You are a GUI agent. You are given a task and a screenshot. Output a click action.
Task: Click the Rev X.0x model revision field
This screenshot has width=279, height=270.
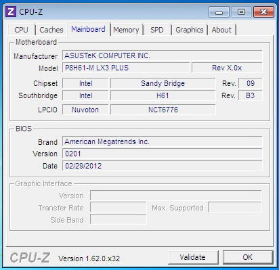pyautogui.click(x=227, y=68)
